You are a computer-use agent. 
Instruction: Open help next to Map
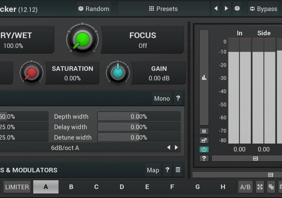[167, 170]
